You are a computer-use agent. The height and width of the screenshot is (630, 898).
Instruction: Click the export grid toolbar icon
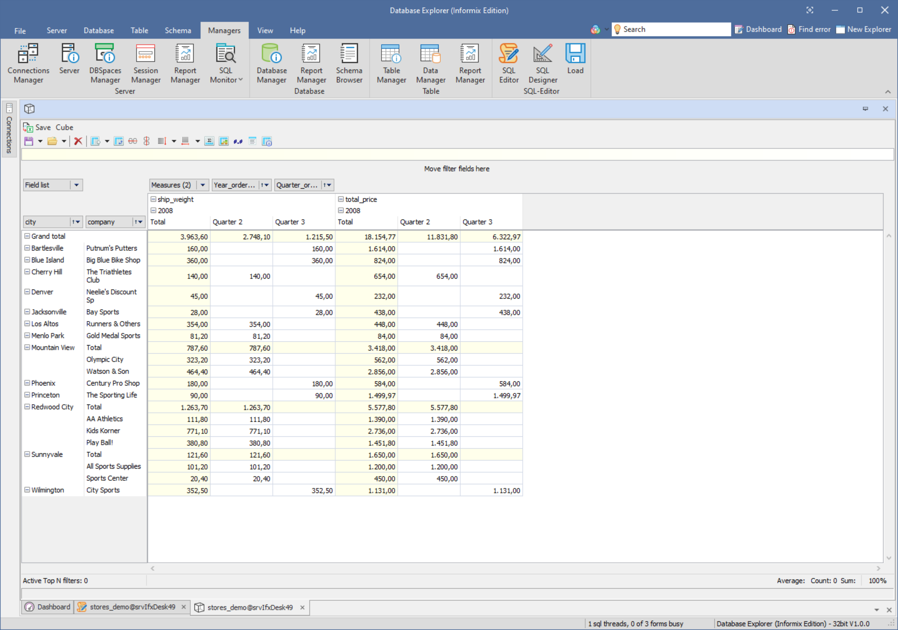coord(95,141)
